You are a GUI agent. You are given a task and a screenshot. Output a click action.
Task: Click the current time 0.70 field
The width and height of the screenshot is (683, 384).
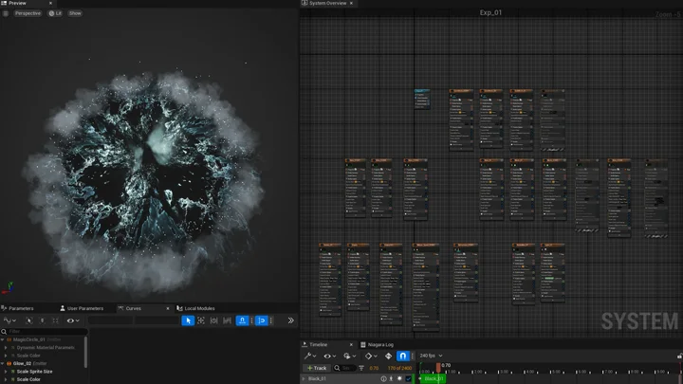pos(374,368)
